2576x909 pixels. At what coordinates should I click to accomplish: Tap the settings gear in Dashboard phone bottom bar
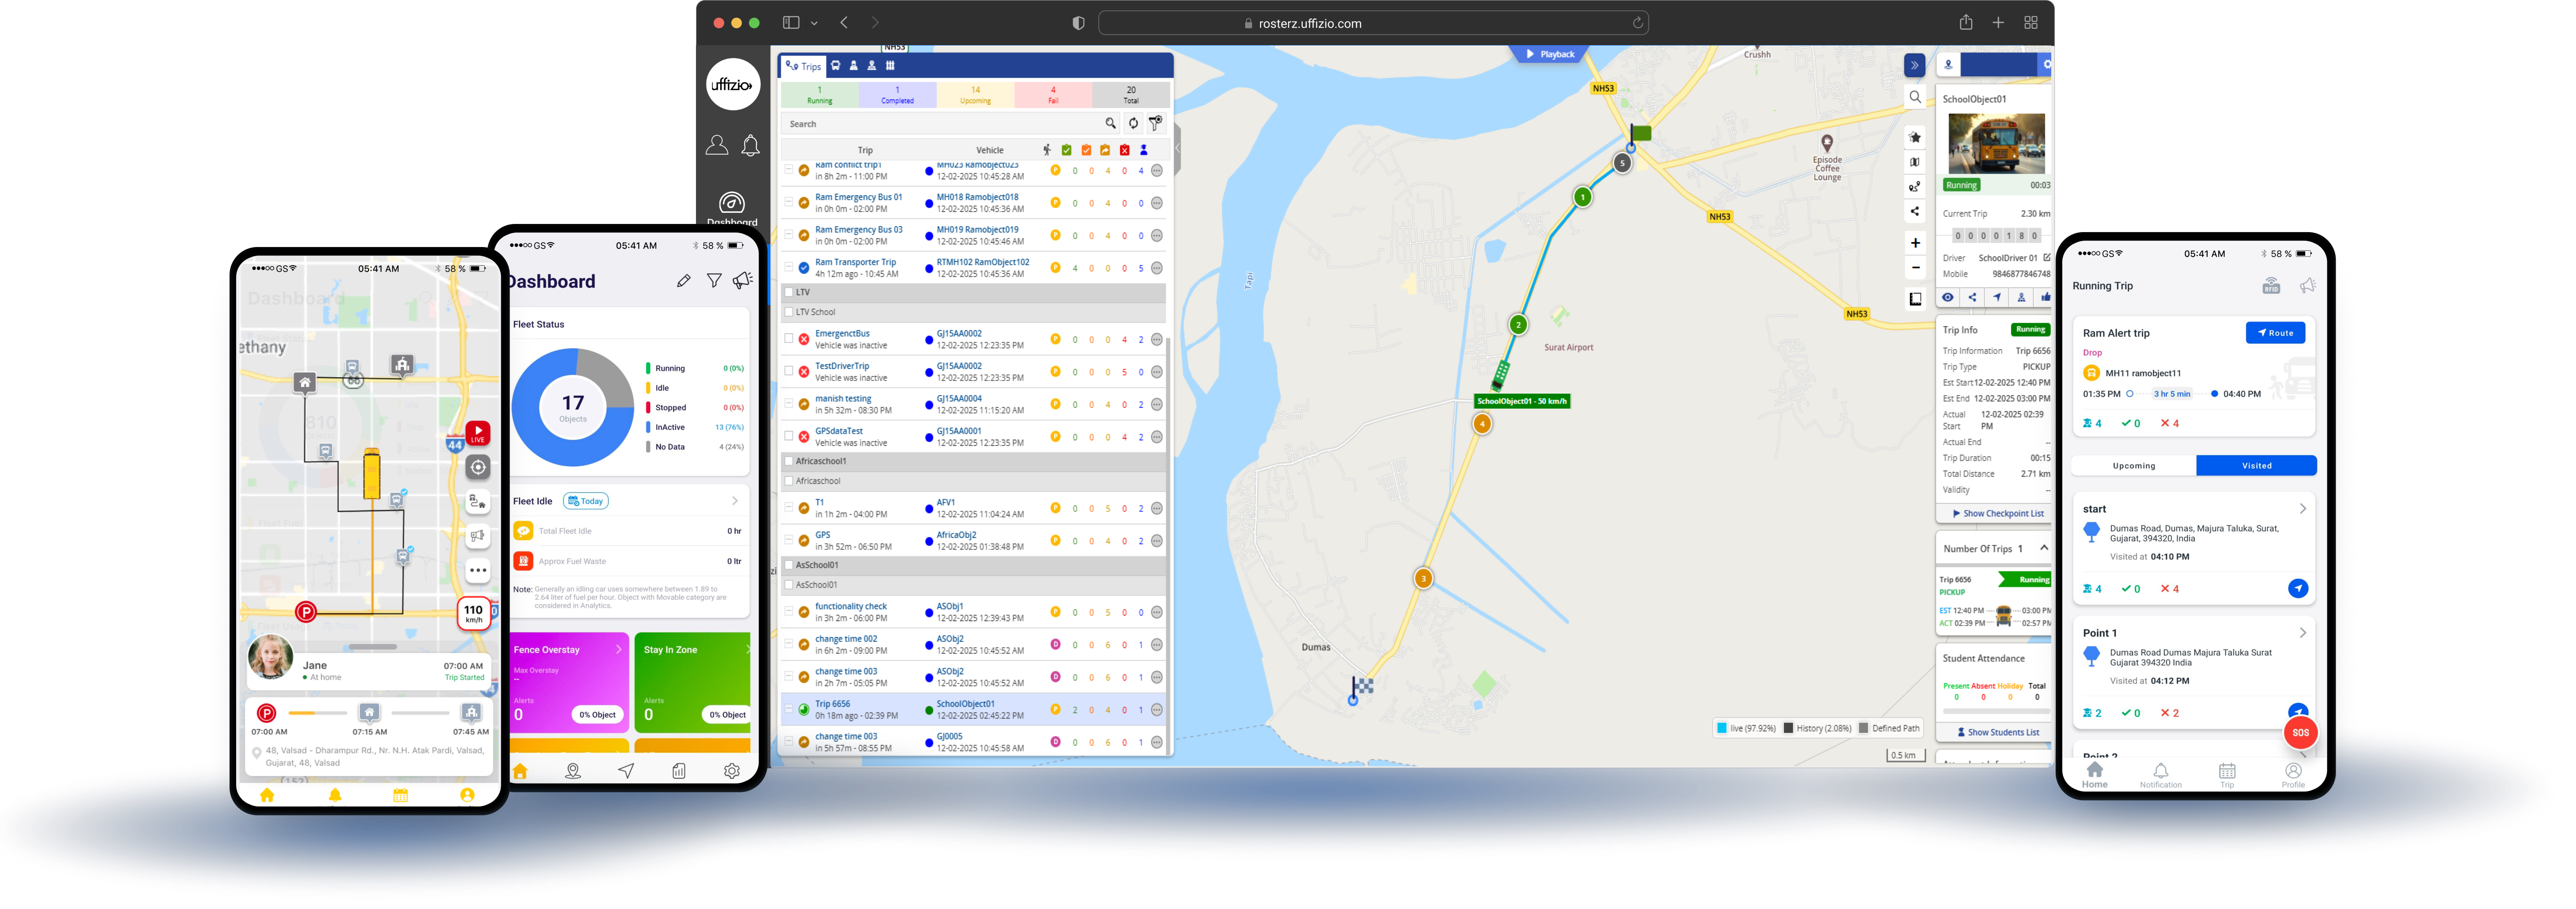click(732, 771)
